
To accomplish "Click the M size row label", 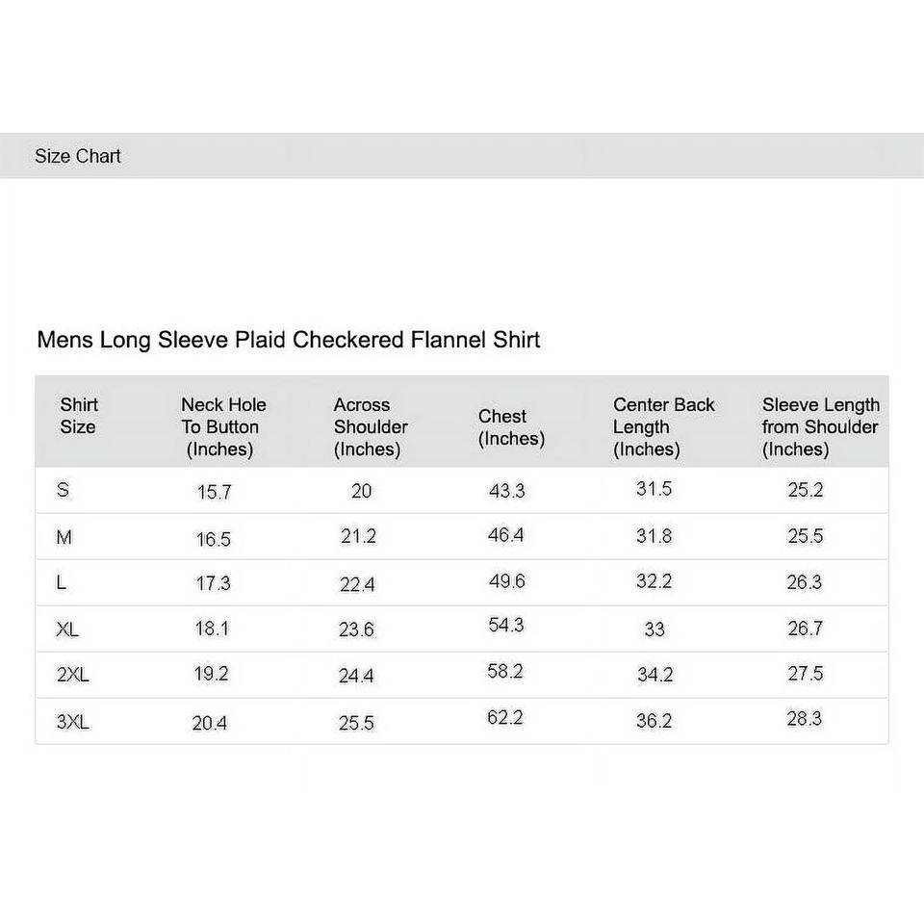I will 64,537.
